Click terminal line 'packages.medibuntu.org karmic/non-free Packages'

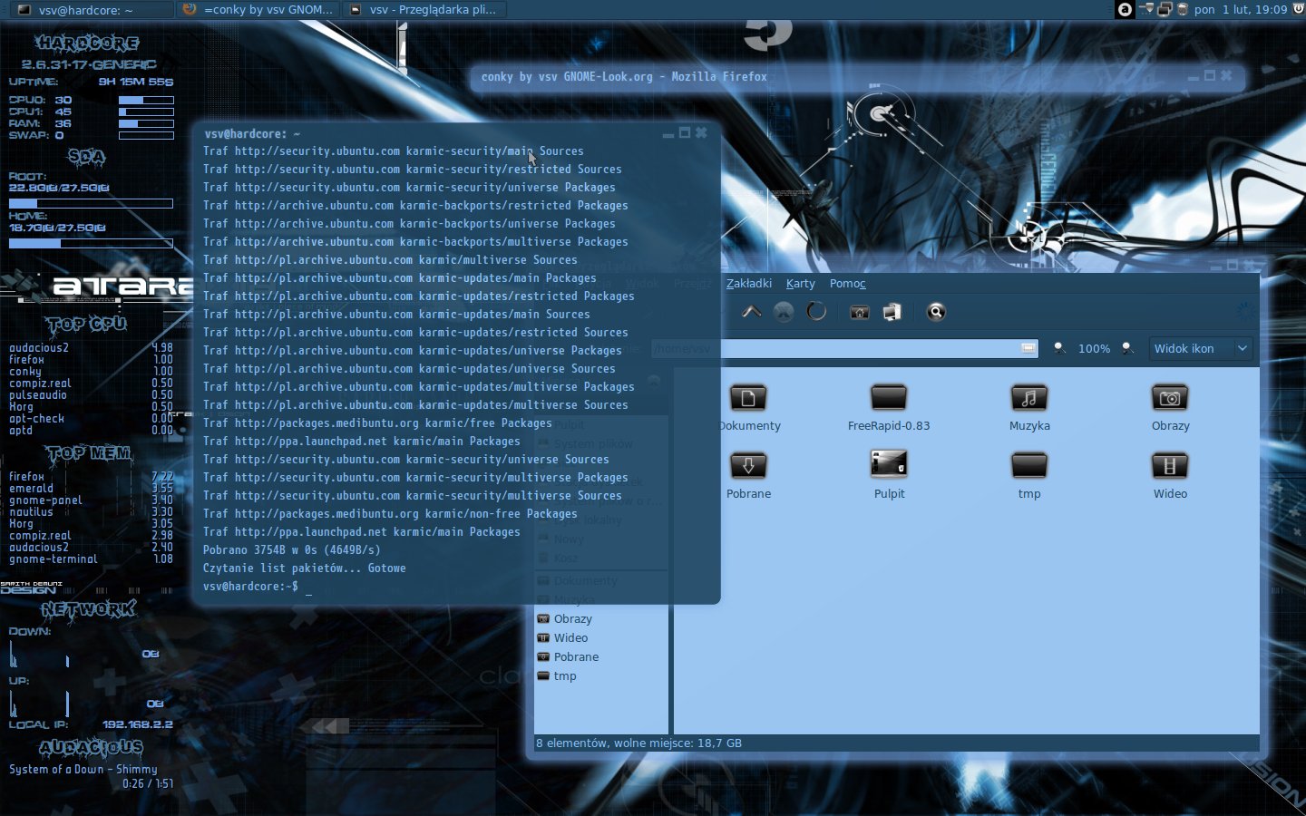[x=390, y=514]
